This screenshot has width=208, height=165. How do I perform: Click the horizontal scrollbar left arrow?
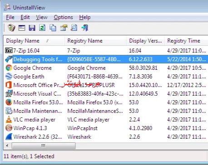pyautogui.click(x=7, y=146)
